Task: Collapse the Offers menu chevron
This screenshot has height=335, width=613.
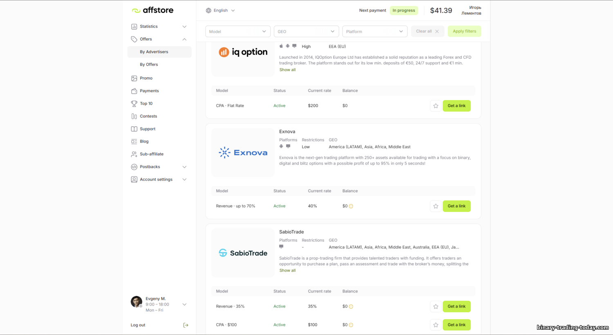Action: (x=184, y=39)
